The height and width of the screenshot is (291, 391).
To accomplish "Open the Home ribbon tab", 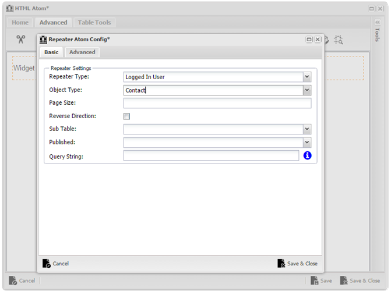I will coord(20,23).
